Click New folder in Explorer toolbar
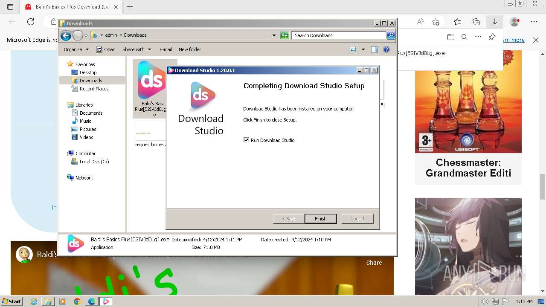This screenshot has height=307, width=546. 190,49
